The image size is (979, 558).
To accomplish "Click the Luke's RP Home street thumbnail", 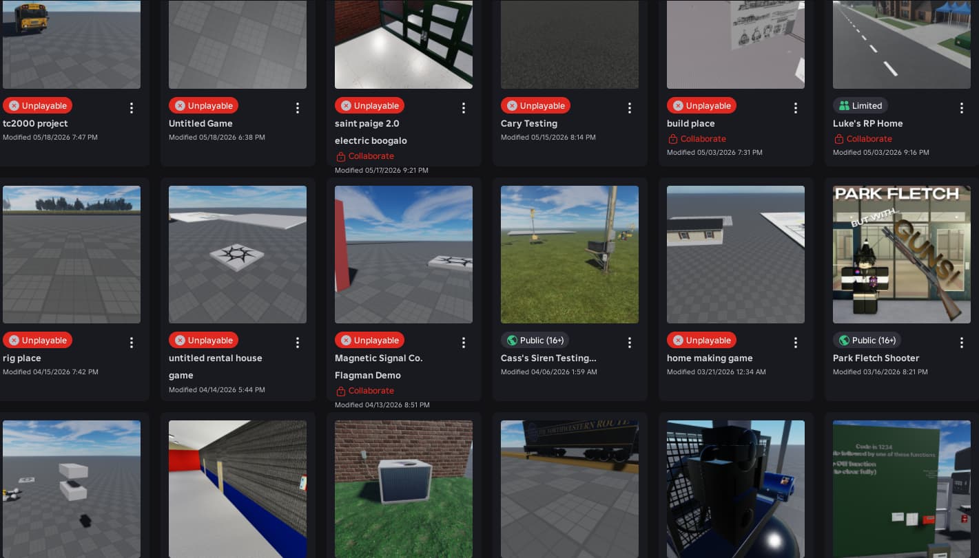I will click(902, 44).
